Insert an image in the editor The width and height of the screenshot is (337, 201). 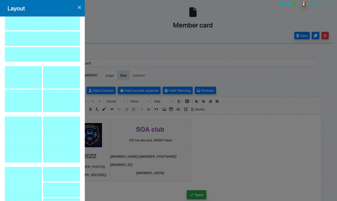pos(164,109)
